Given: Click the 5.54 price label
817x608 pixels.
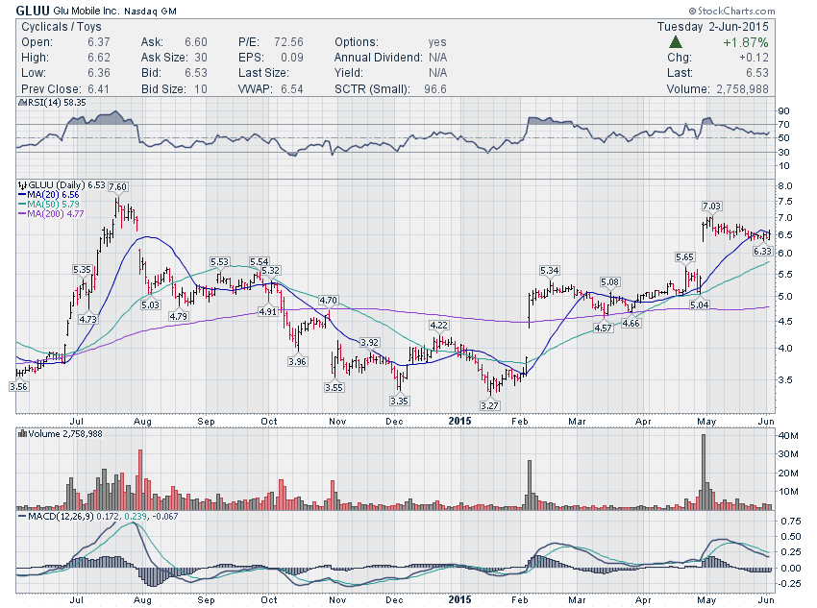Looking at the screenshot, I should 259,262.
